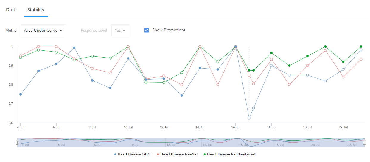370x162 pixels.
Task: Open the Area Under Curve metric dropdown
Action: tap(43, 30)
